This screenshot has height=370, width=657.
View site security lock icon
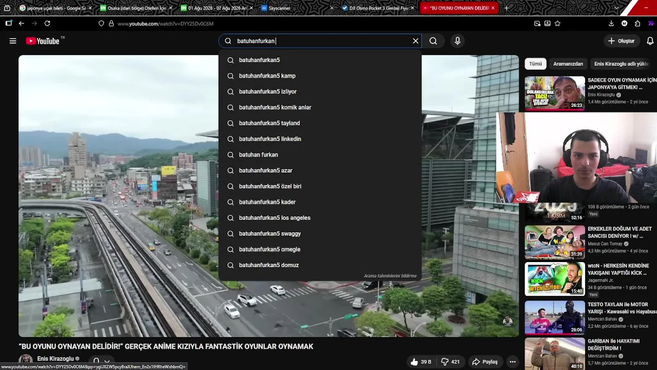[x=111, y=24]
